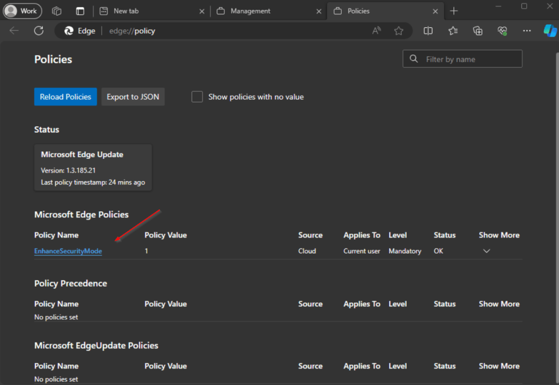The image size is (559, 385).
Task: Add this page to favorites
Action: coord(399,31)
